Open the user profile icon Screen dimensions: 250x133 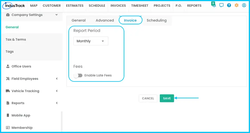tap(244, 5)
